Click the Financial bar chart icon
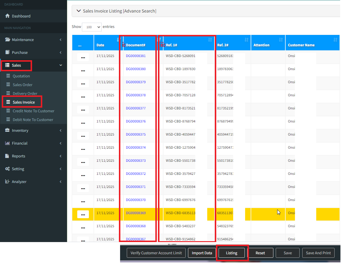341x263 pixels. (8, 143)
